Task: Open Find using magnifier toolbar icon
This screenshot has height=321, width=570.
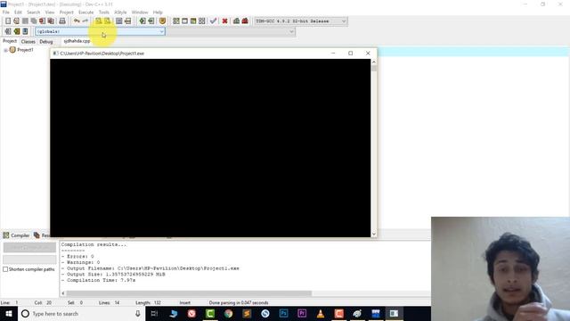Action: (99, 21)
